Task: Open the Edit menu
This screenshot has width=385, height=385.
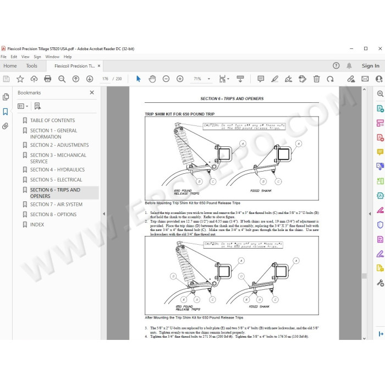Action: 14,57
